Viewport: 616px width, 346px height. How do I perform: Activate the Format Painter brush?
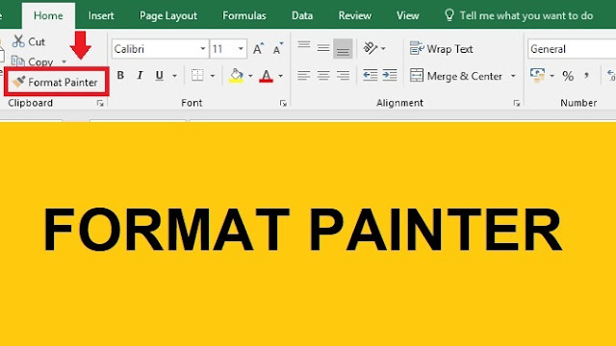point(56,82)
